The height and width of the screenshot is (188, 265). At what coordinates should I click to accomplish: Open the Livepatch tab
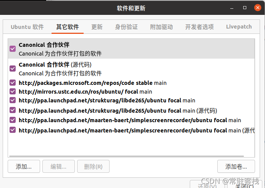click(x=239, y=27)
